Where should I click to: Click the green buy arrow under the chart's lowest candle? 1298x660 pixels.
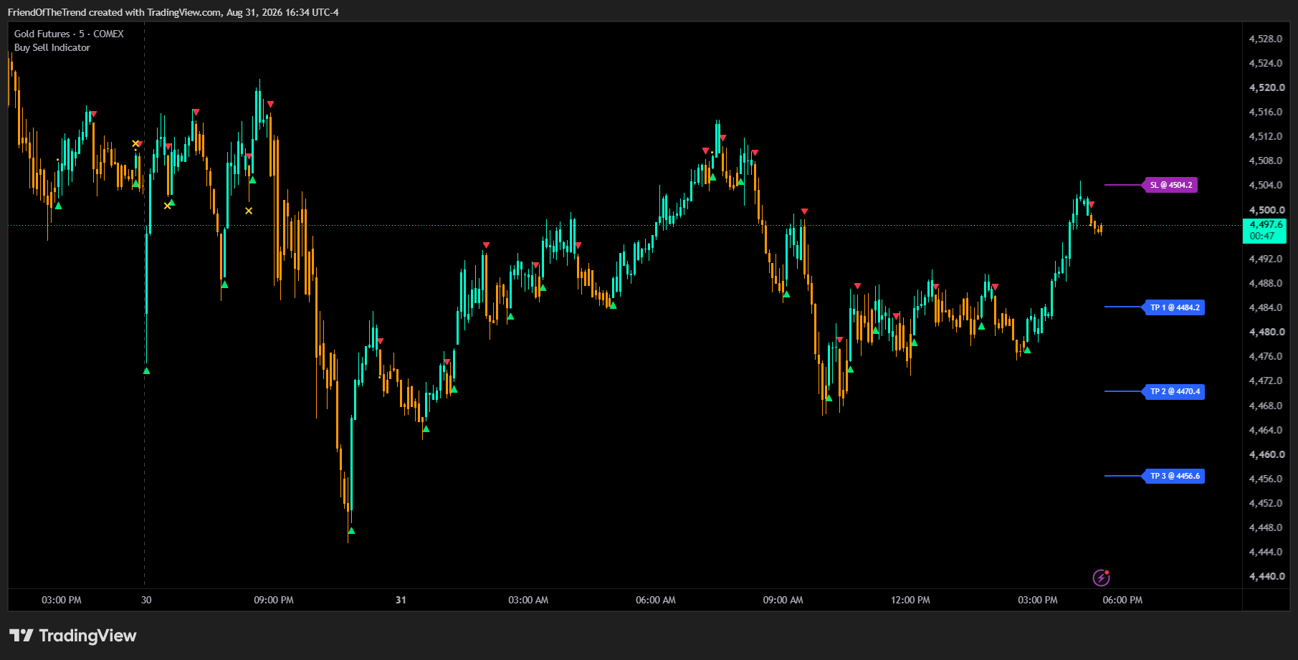351,531
